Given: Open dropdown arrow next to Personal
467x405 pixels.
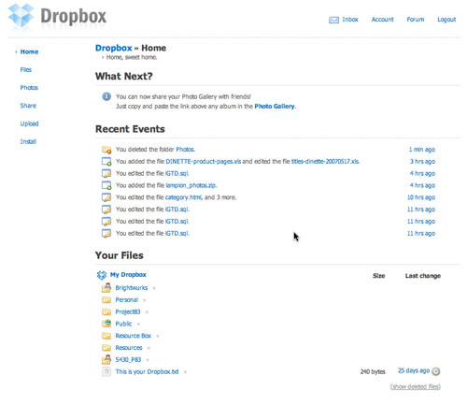Looking at the screenshot, I should coord(145,300).
